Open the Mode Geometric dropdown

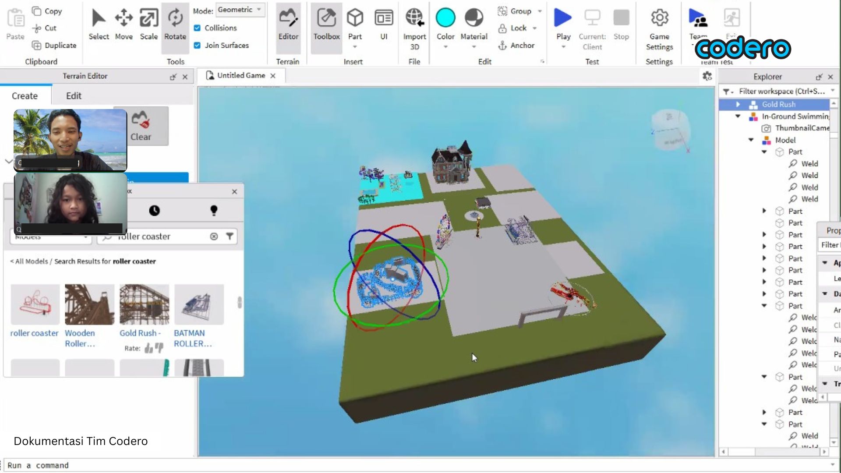click(x=240, y=10)
